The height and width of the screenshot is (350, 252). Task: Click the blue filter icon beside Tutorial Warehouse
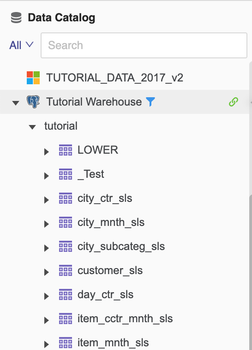click(150, 102)
